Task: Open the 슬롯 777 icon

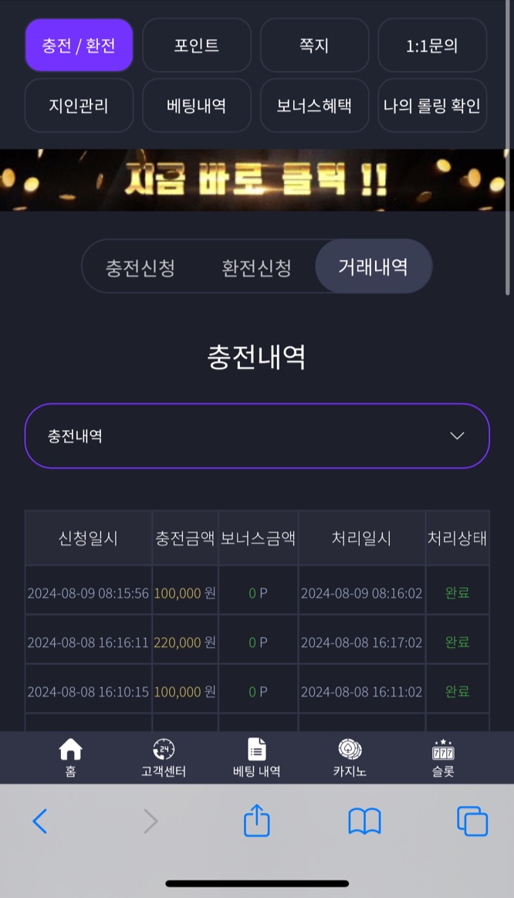Action: tap(443, 750)
